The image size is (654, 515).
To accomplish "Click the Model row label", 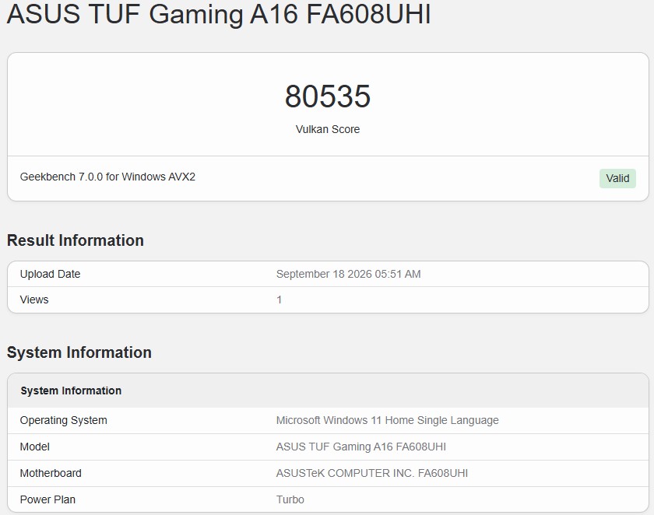I will 34,447.
